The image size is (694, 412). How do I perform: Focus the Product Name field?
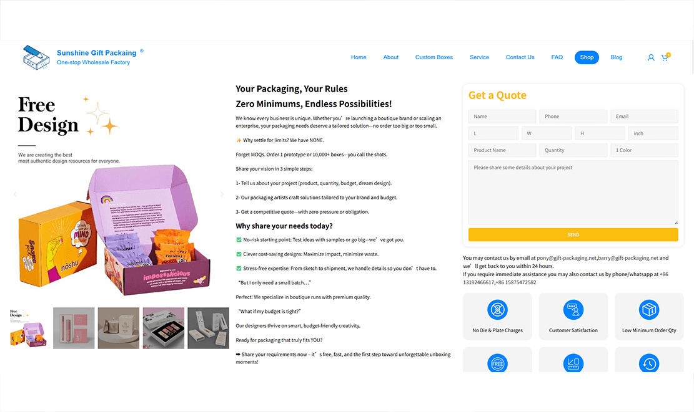[x=502, y=150]
